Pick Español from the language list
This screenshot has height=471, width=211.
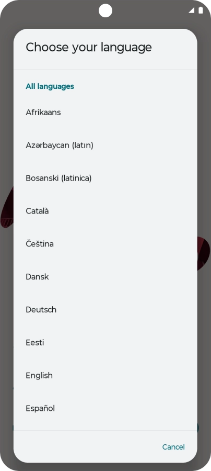click(105, 408)
